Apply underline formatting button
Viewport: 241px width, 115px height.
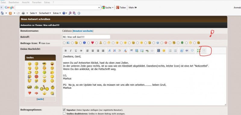(x=76, y=51)
